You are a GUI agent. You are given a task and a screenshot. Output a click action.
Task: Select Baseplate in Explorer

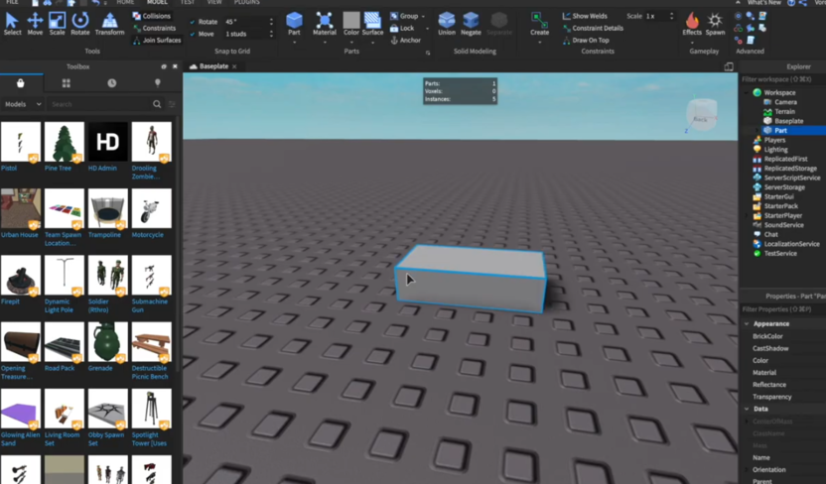(x=788, y=121)
